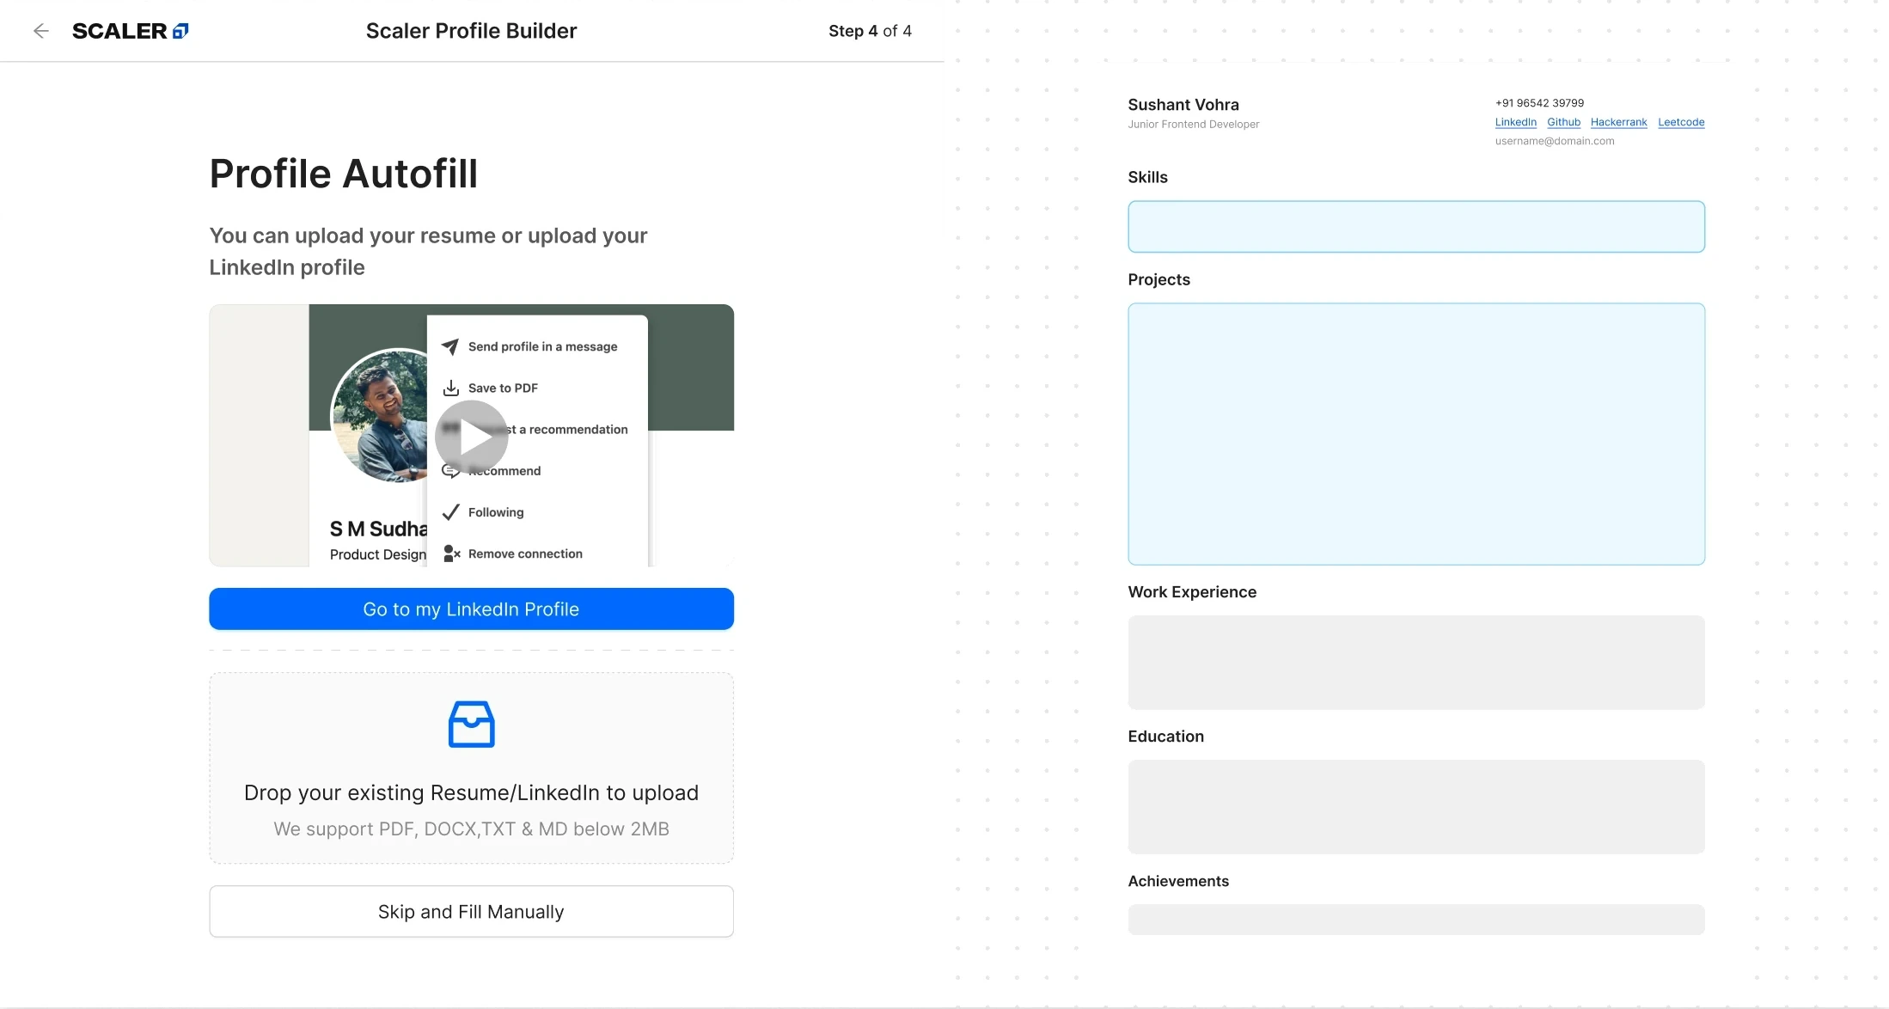Select the Skills placeholder box
This screenshot has height=1009, width=1889.
tap(1415, 226)
